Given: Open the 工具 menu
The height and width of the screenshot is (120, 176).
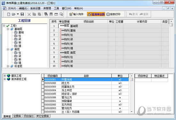Looking at the screenshot, I should (x=56, y=8).
